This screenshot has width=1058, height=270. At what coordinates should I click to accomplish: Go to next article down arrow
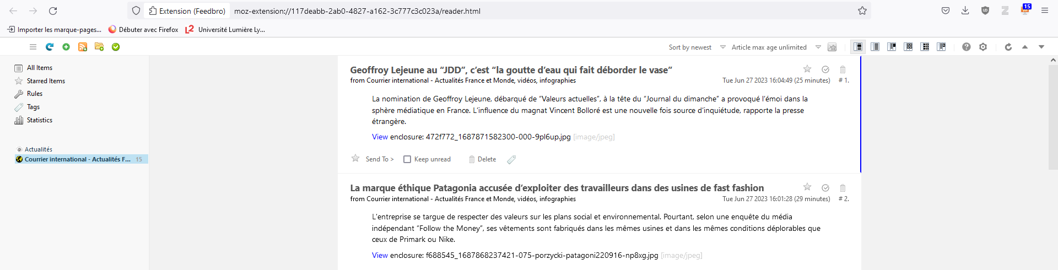(x=1041, y=47)
